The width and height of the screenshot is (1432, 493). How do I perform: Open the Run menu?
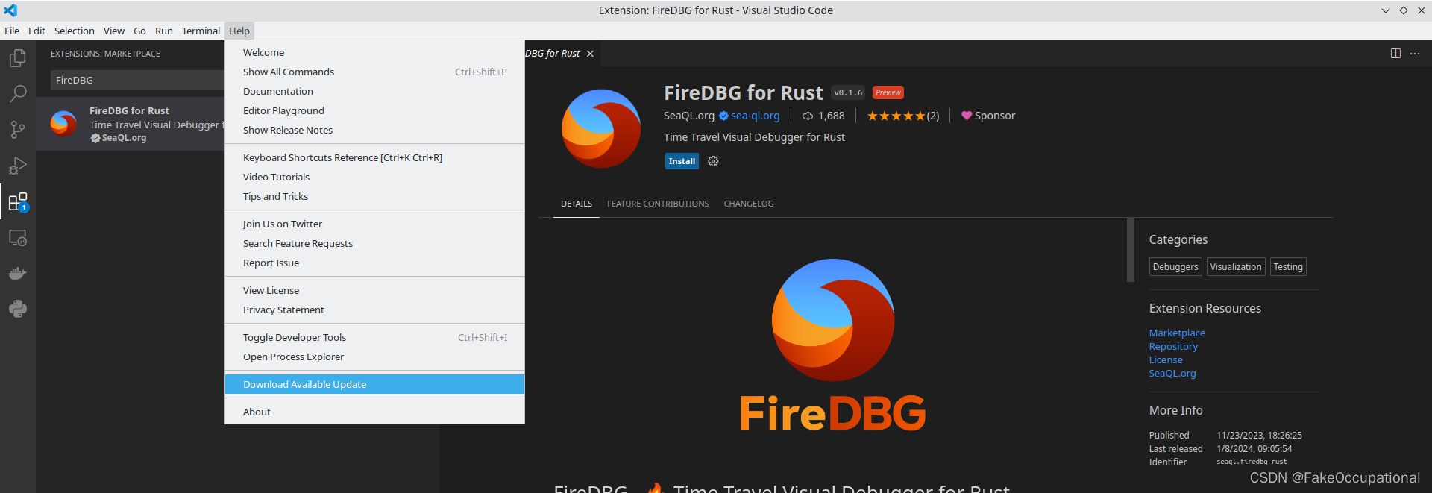coord(164,31)
